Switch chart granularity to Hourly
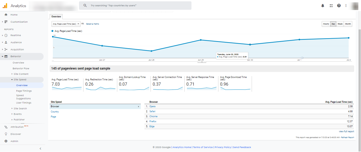361x152 pixels. tap(326, 24)
